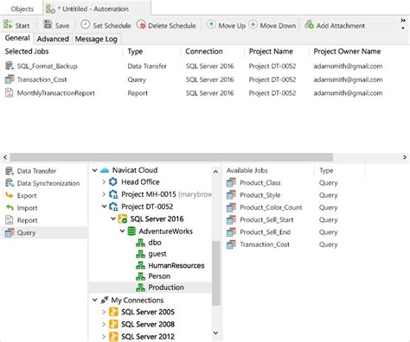Open the Advanced tab
This screenshot has width=410, height=342.
[53, 39]
